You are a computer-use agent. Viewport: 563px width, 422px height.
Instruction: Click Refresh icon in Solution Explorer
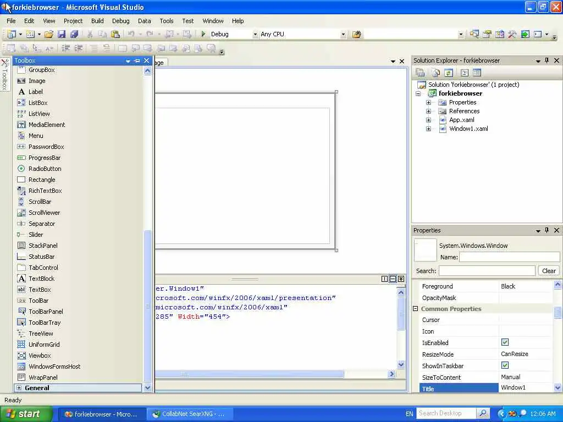coord(449,73)
